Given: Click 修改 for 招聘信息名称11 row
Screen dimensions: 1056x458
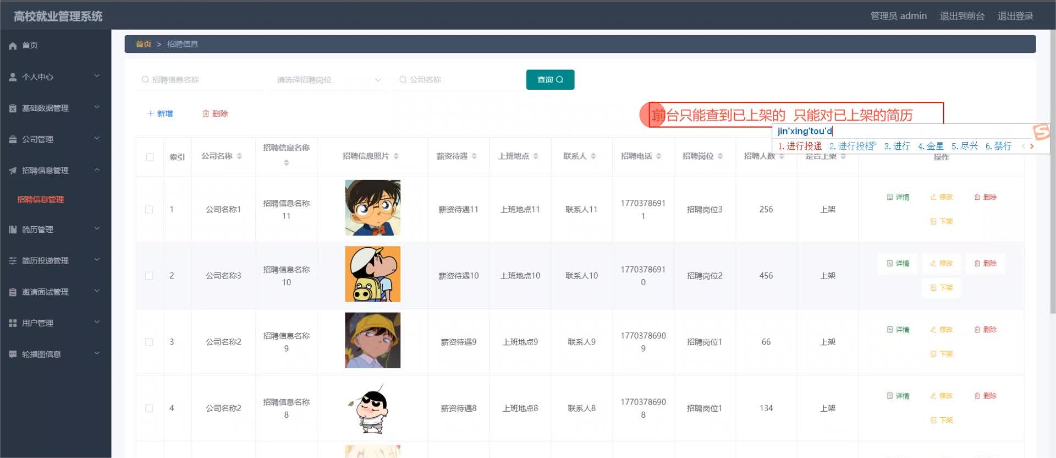Looking at the screenshot, I should [941, 197].
